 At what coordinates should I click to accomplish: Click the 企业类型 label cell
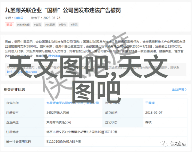click(x=24, y=122)
